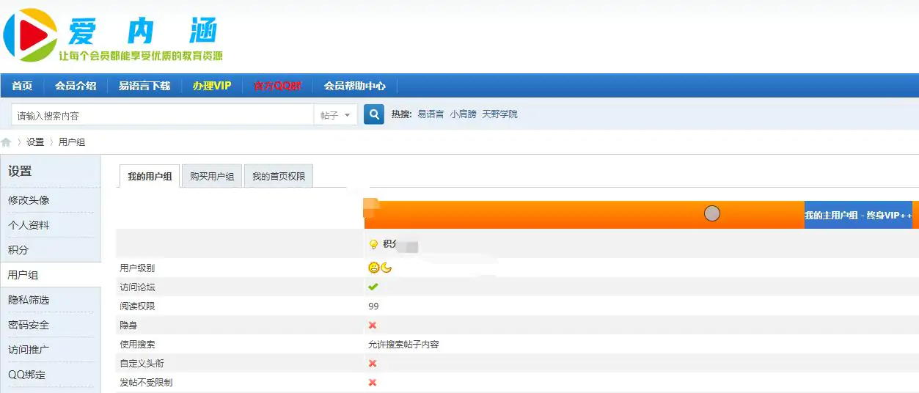This screenshot has width=919, height=393.
Task: Click the blue search magnifier button
Action: [374, 114]
